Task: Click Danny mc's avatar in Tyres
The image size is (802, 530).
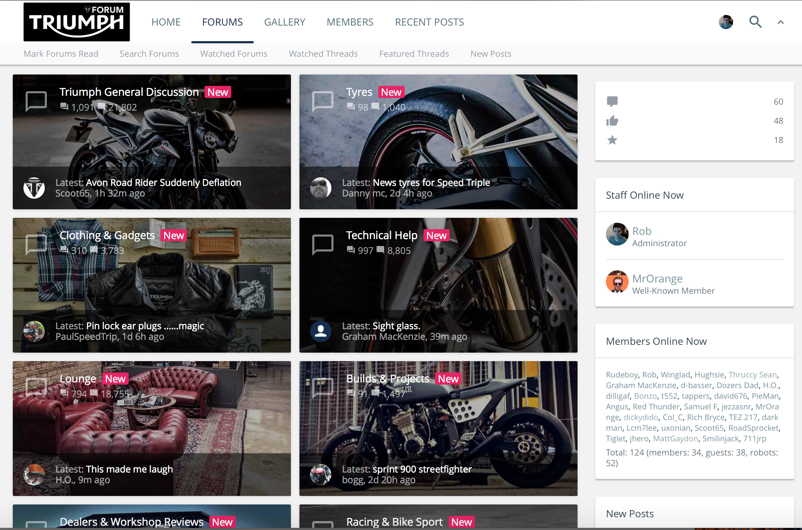Action: click(x=321, y=188)
